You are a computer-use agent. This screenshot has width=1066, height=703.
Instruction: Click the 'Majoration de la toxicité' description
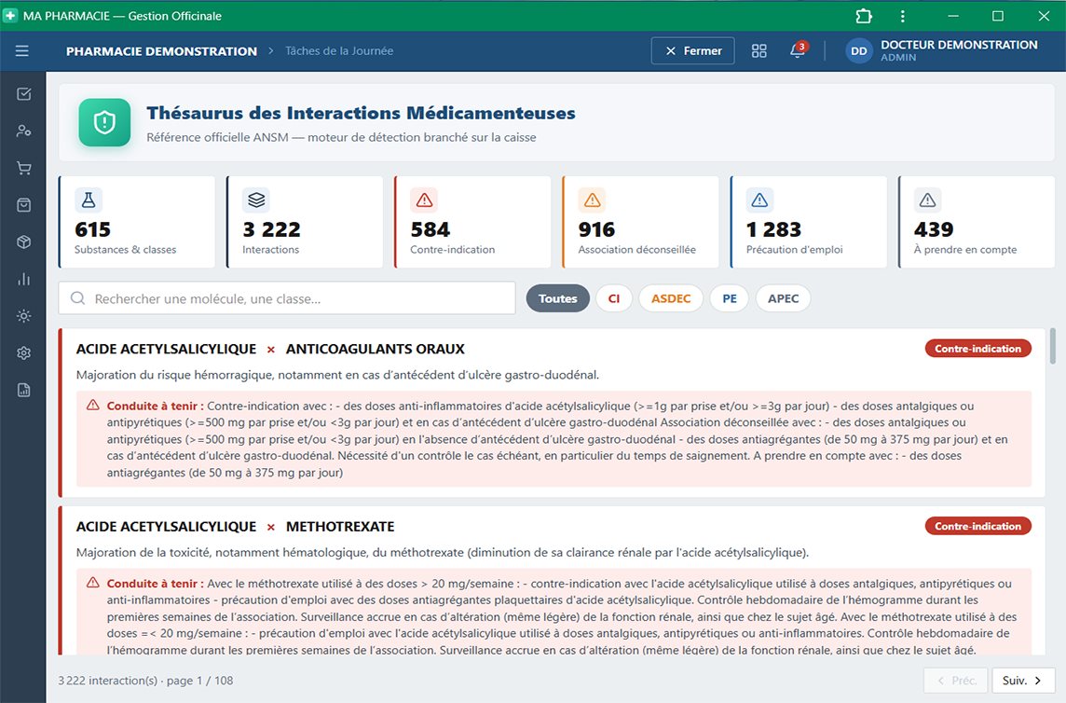click(x=443, y=553)
